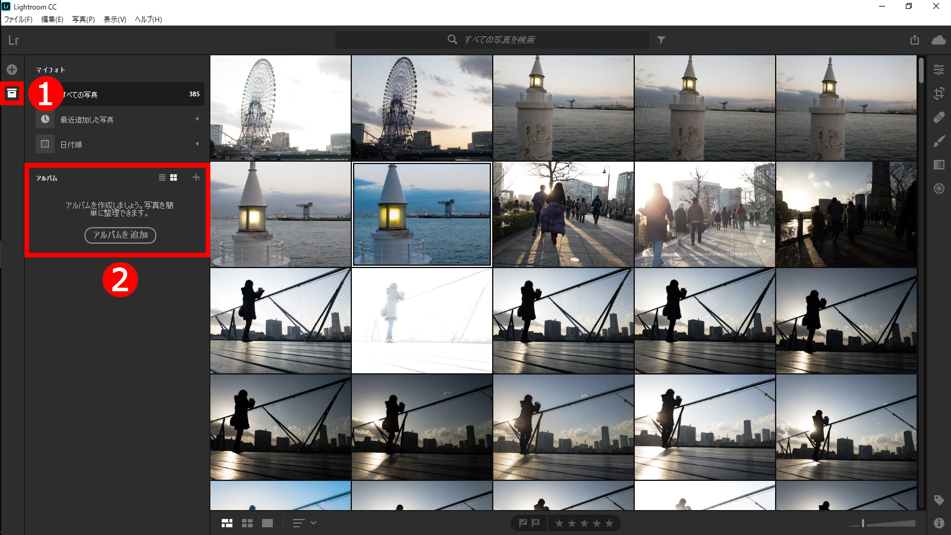Open the sort order dropdown
Screen dimensions: 951x535
click(x=304, y=523)
